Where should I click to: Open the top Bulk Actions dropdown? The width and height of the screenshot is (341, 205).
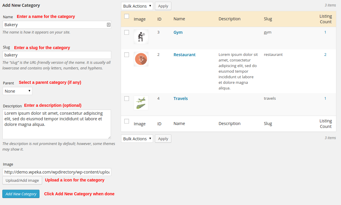[137, 6]
